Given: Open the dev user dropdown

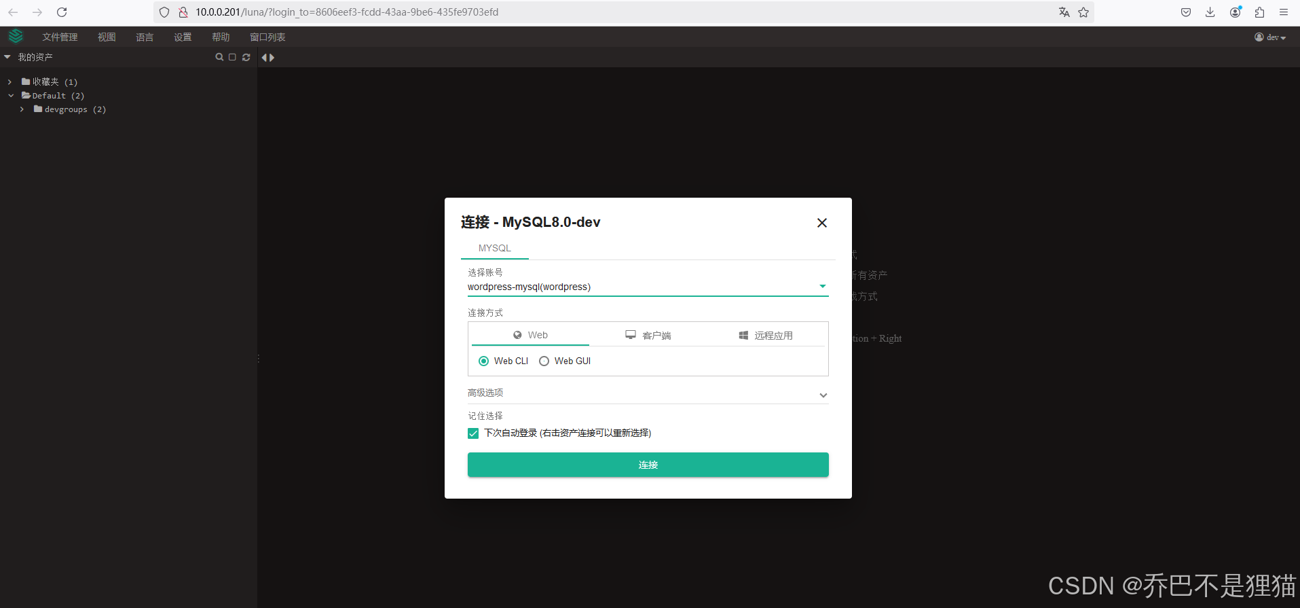Looking at the screenshot, I should coord(1270,37).
